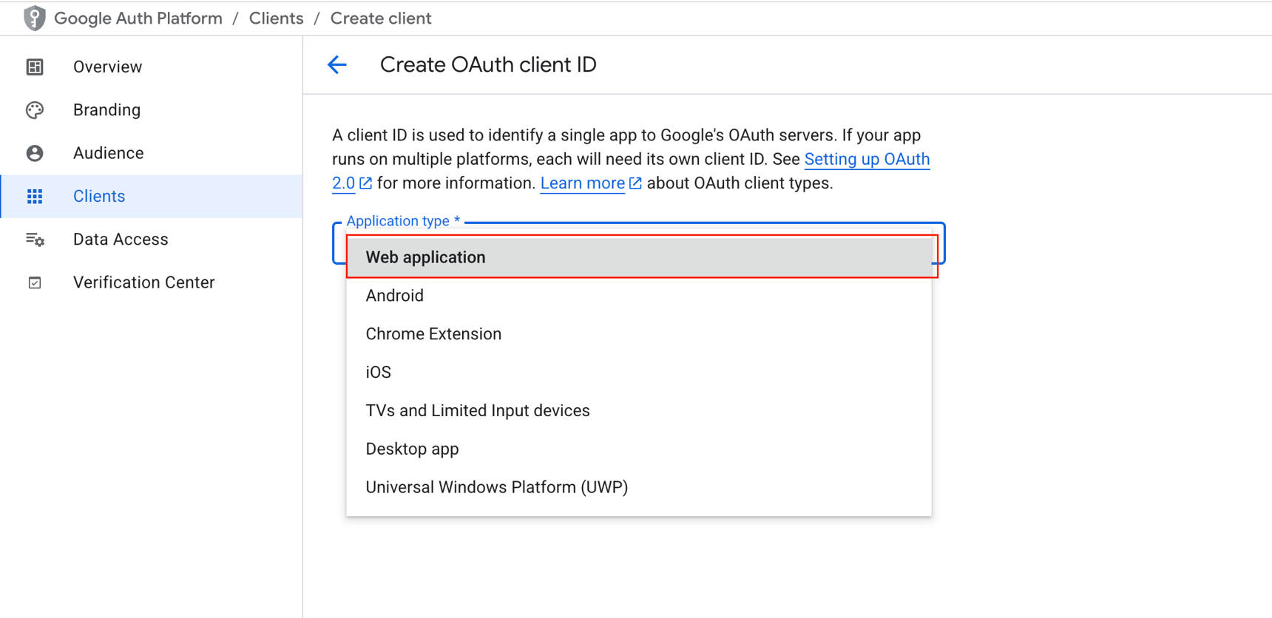Image resolution: width=1272 pixels, height=618 pixels.
Task: Select iOS as application type
Action: (378, 373)
